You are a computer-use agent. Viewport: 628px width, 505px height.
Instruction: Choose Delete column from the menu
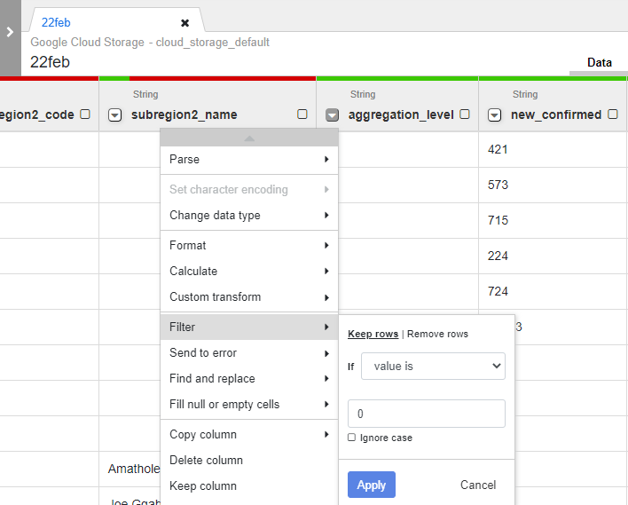tap(207, 461)
